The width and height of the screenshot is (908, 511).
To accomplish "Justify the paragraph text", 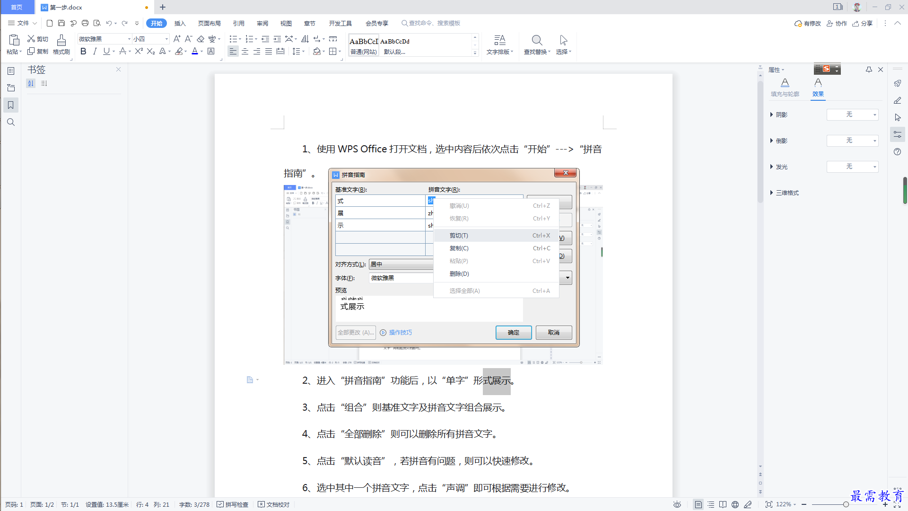I will [x=269, y=51].
